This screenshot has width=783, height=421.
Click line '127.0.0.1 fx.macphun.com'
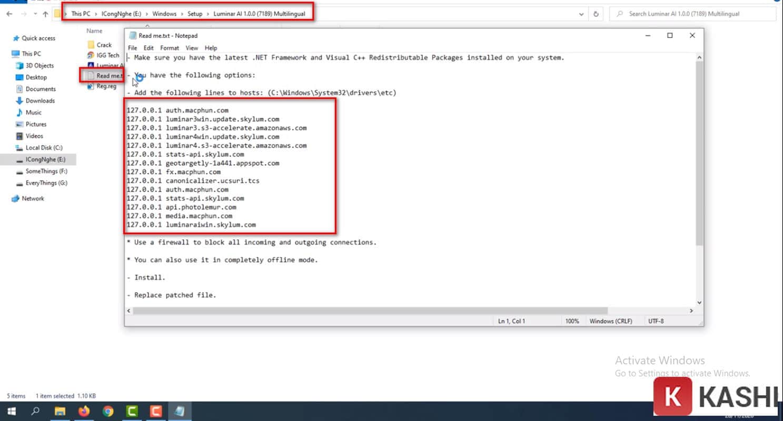tap(174, 172)
